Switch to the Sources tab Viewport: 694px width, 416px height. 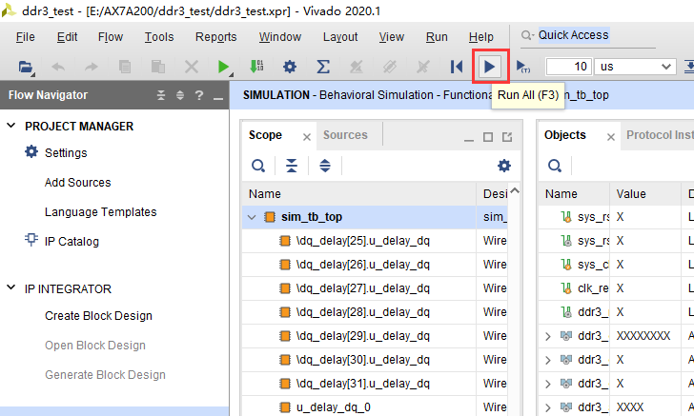345,135
